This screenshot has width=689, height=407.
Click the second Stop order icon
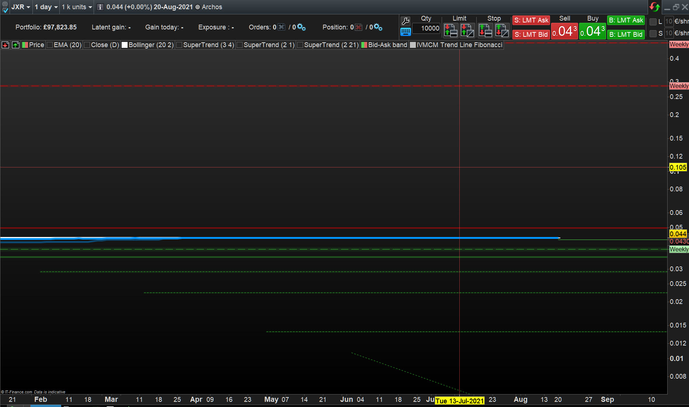tap(502, 31)
